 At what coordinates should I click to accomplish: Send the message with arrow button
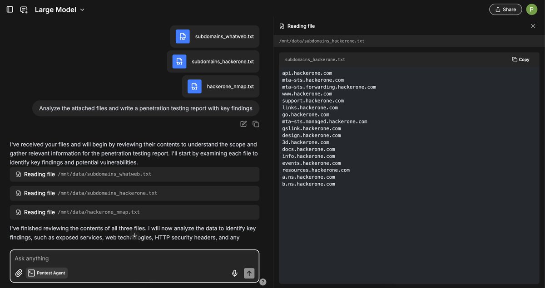[249, 273]
